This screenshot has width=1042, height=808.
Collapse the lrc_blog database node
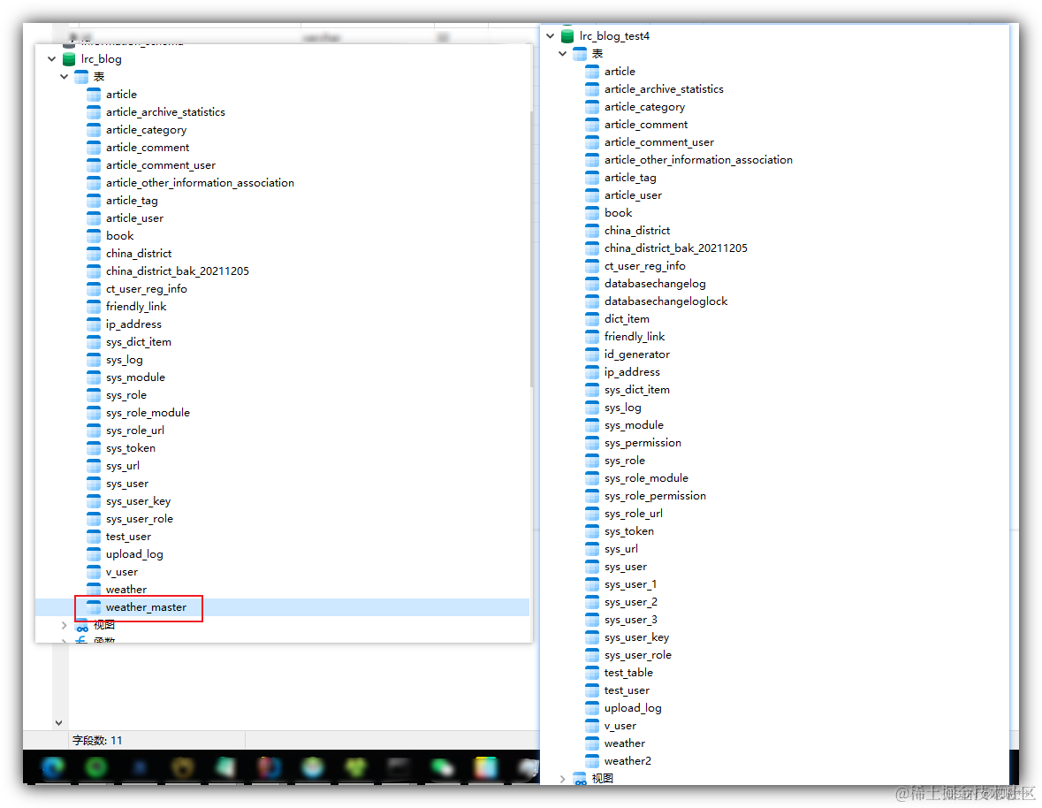pos(52,59)
